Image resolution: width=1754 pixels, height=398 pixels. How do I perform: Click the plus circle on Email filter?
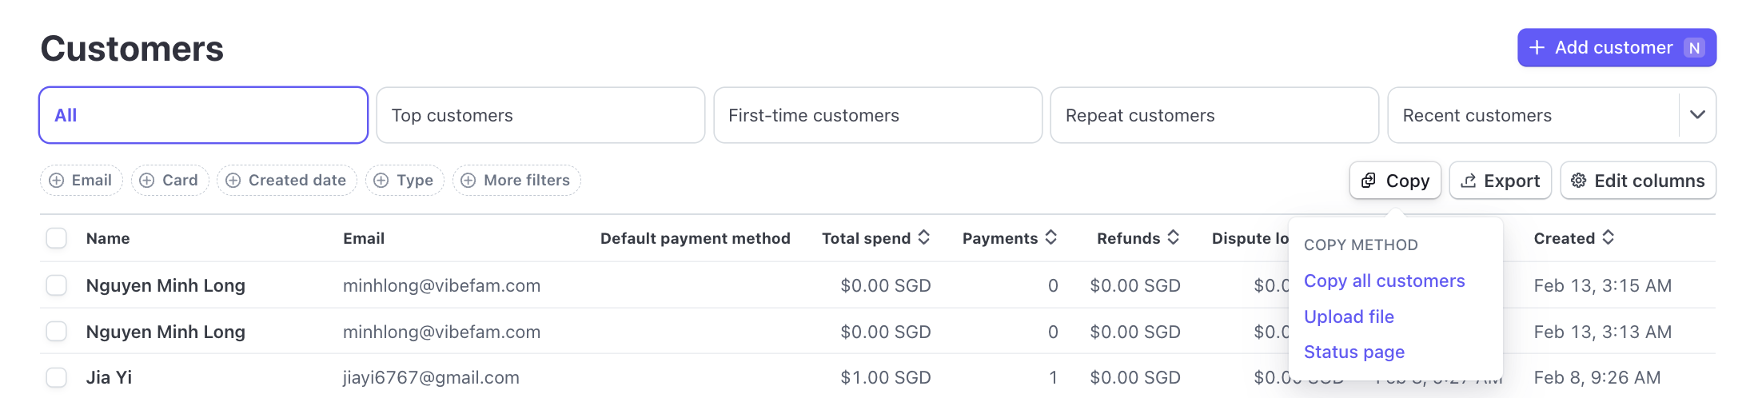[x=56, y=181]
